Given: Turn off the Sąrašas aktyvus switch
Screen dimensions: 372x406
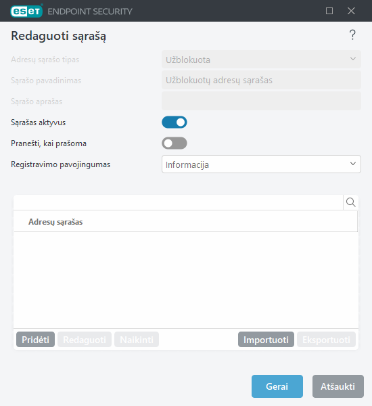Looking at the screenshot, I should [175, 122].
